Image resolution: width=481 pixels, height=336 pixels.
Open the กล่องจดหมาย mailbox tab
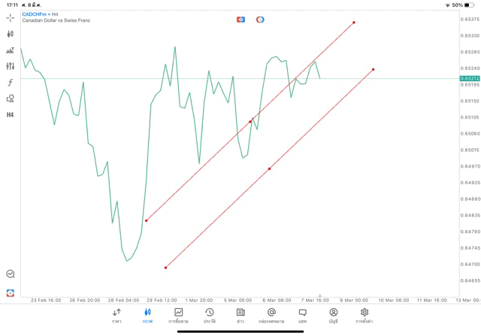[x=271, y=316]
